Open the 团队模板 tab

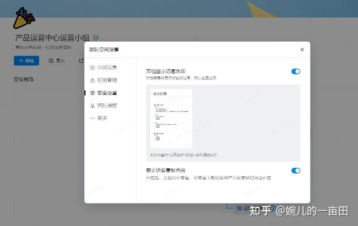tap(106, 106)
